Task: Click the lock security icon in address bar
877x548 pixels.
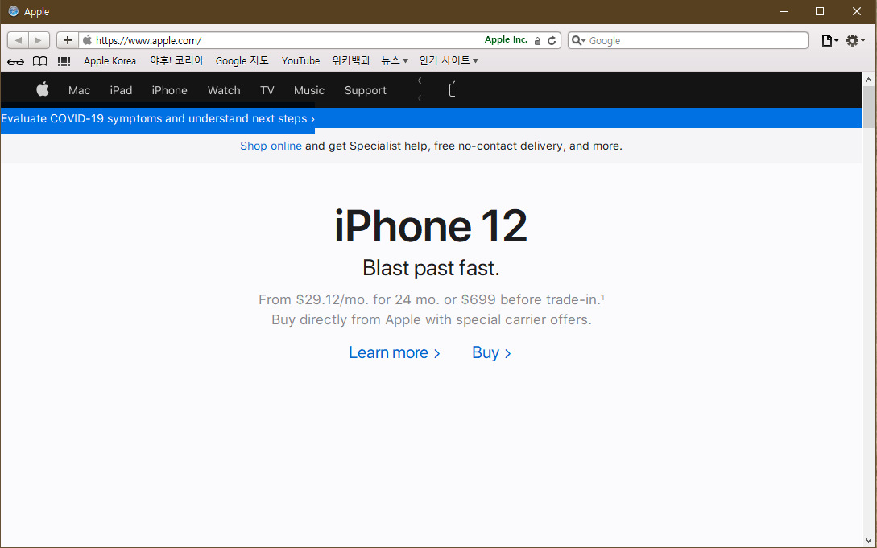Action: point(537,41)
